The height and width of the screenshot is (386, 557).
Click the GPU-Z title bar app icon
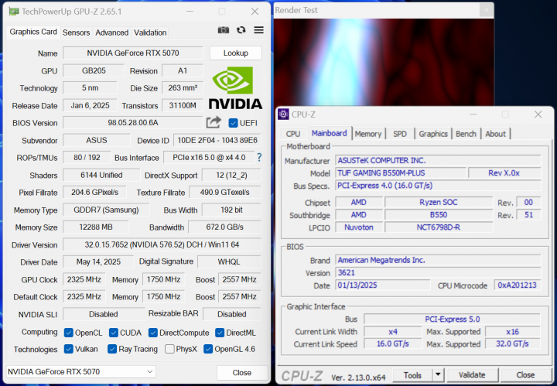tap(14, 12)
